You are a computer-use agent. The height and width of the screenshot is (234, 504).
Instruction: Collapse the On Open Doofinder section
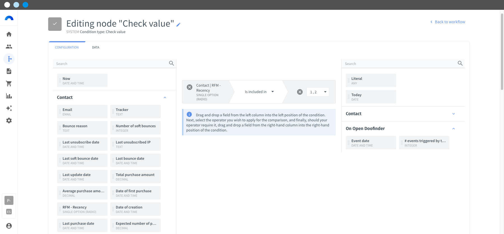tap(454, 129)
